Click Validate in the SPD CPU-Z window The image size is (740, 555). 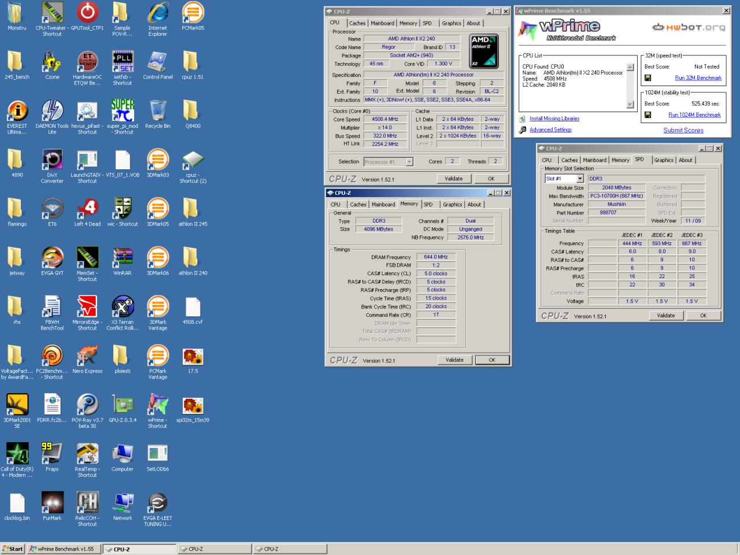[666, 316]
